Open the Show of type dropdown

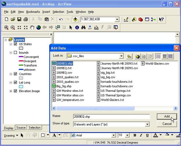(147, 124)
